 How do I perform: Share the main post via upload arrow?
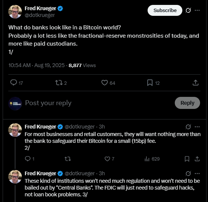pyautogui.click(x=196, y=83)
